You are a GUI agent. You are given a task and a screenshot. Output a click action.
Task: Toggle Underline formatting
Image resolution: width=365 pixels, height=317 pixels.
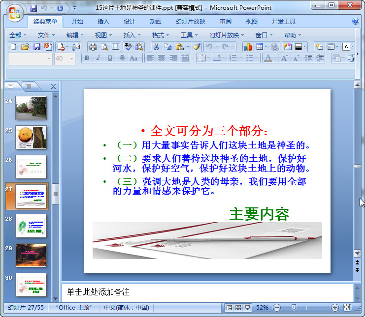point(110,58)
